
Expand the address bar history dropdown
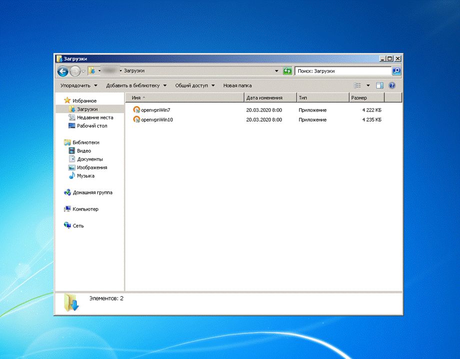click(276, 71)
